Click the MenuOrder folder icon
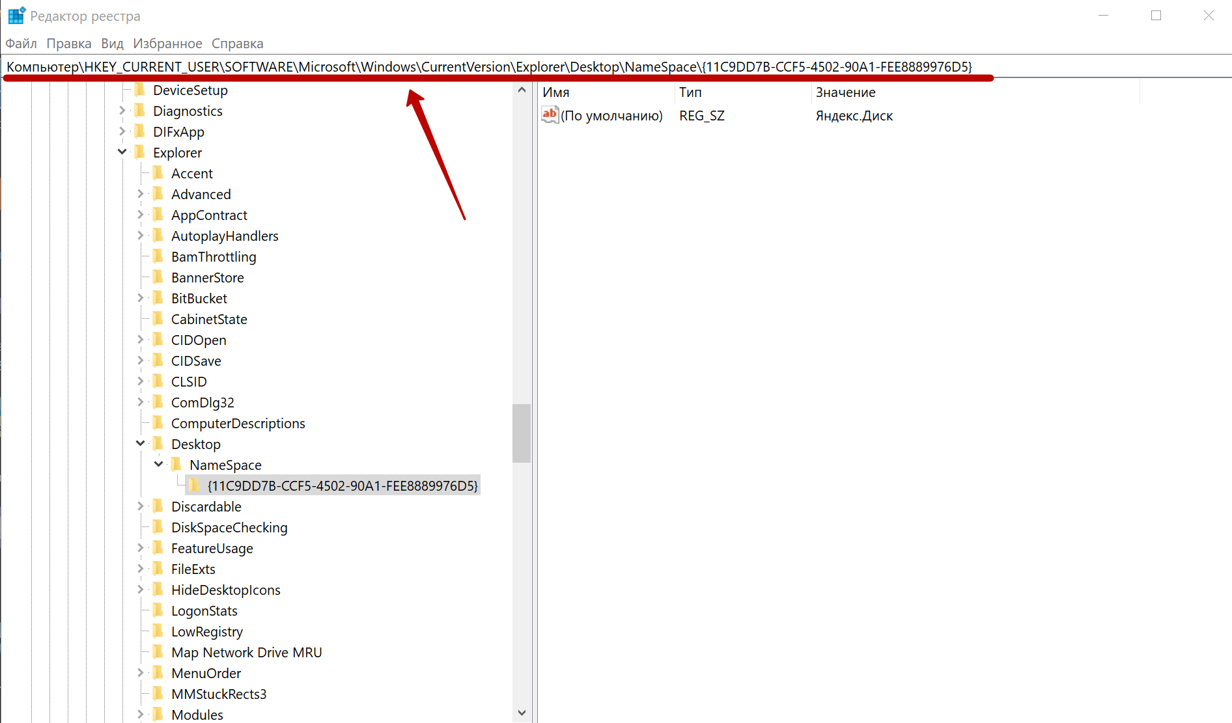 (158, 673)
